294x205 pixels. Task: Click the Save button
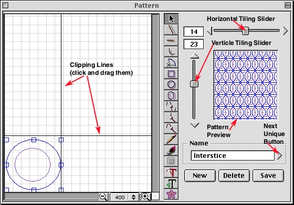(268, 176)
